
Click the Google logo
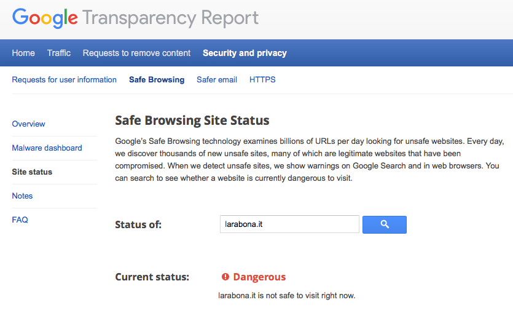pos(45,18)
